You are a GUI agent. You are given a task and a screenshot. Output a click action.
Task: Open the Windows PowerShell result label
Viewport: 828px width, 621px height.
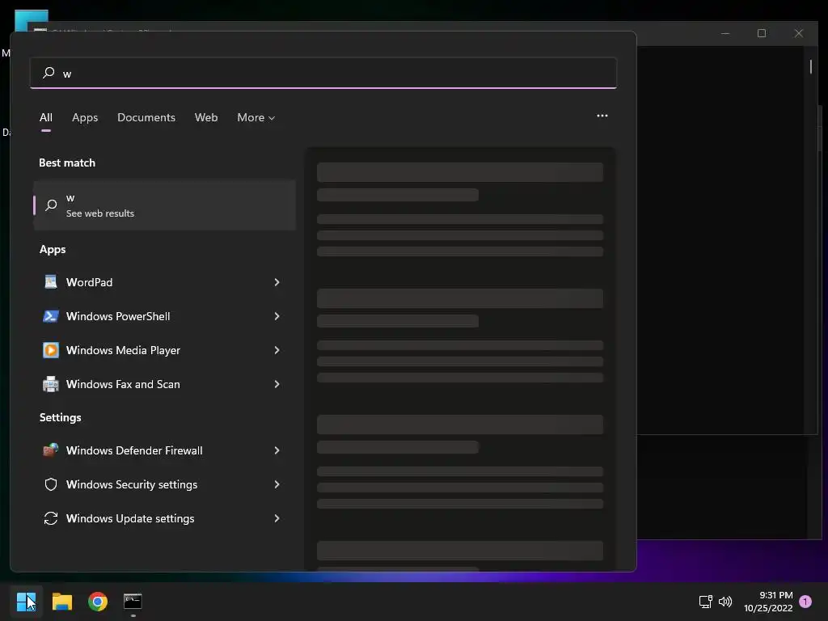[x=118, y=316]
